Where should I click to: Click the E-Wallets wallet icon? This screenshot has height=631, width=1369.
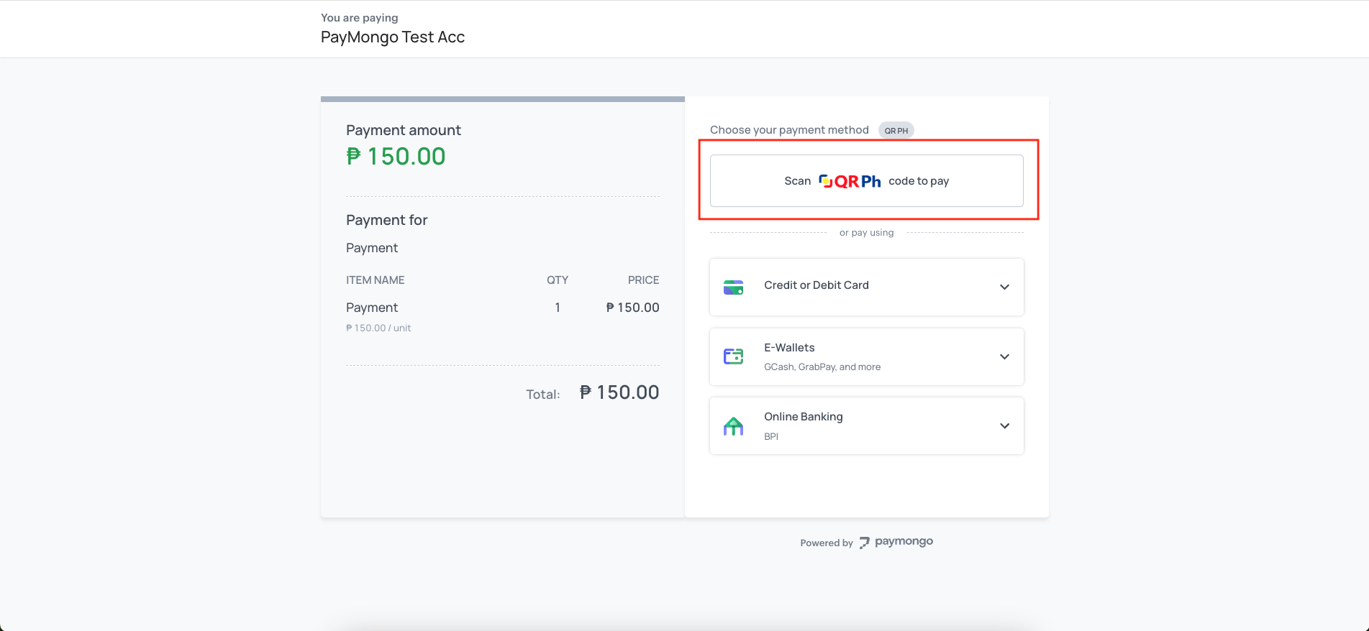(733, 356)
